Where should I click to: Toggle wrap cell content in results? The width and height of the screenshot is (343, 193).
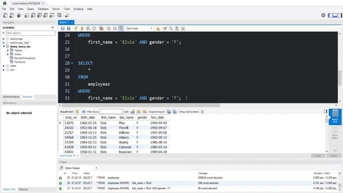(203, 112)
